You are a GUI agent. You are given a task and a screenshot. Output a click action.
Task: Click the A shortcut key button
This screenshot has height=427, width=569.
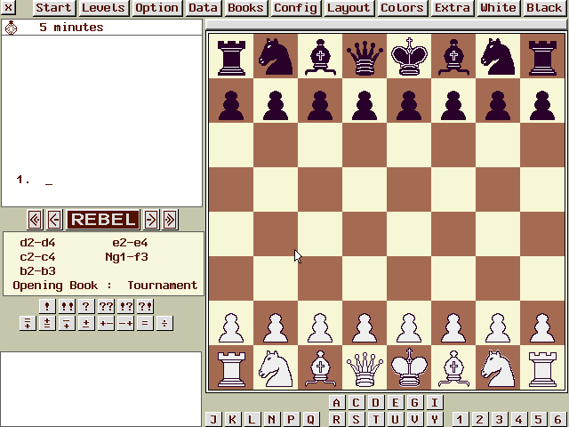[336, 403]
